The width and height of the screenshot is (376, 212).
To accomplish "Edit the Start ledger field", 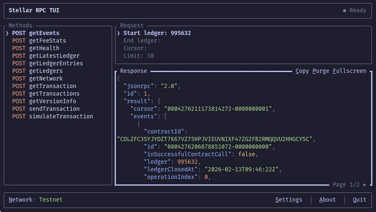I will point(157,33).
